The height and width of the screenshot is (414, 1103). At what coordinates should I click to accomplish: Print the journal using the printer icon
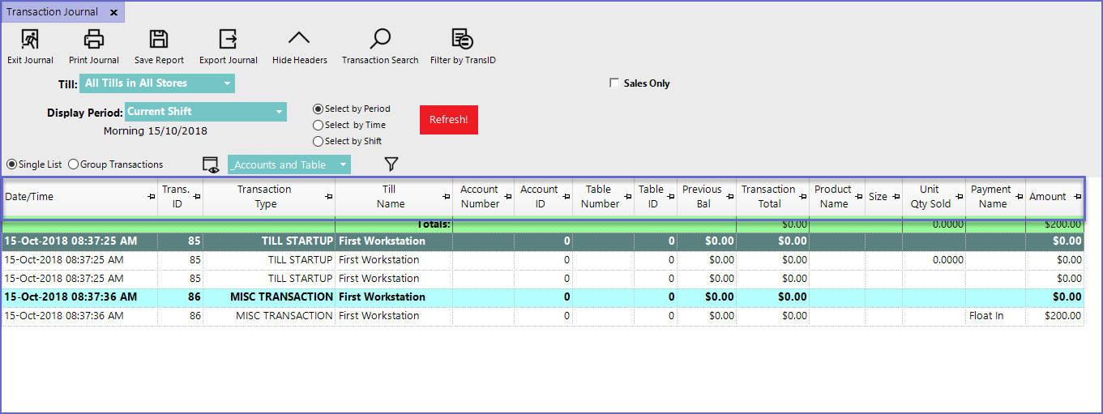click(x=94, y=39)
